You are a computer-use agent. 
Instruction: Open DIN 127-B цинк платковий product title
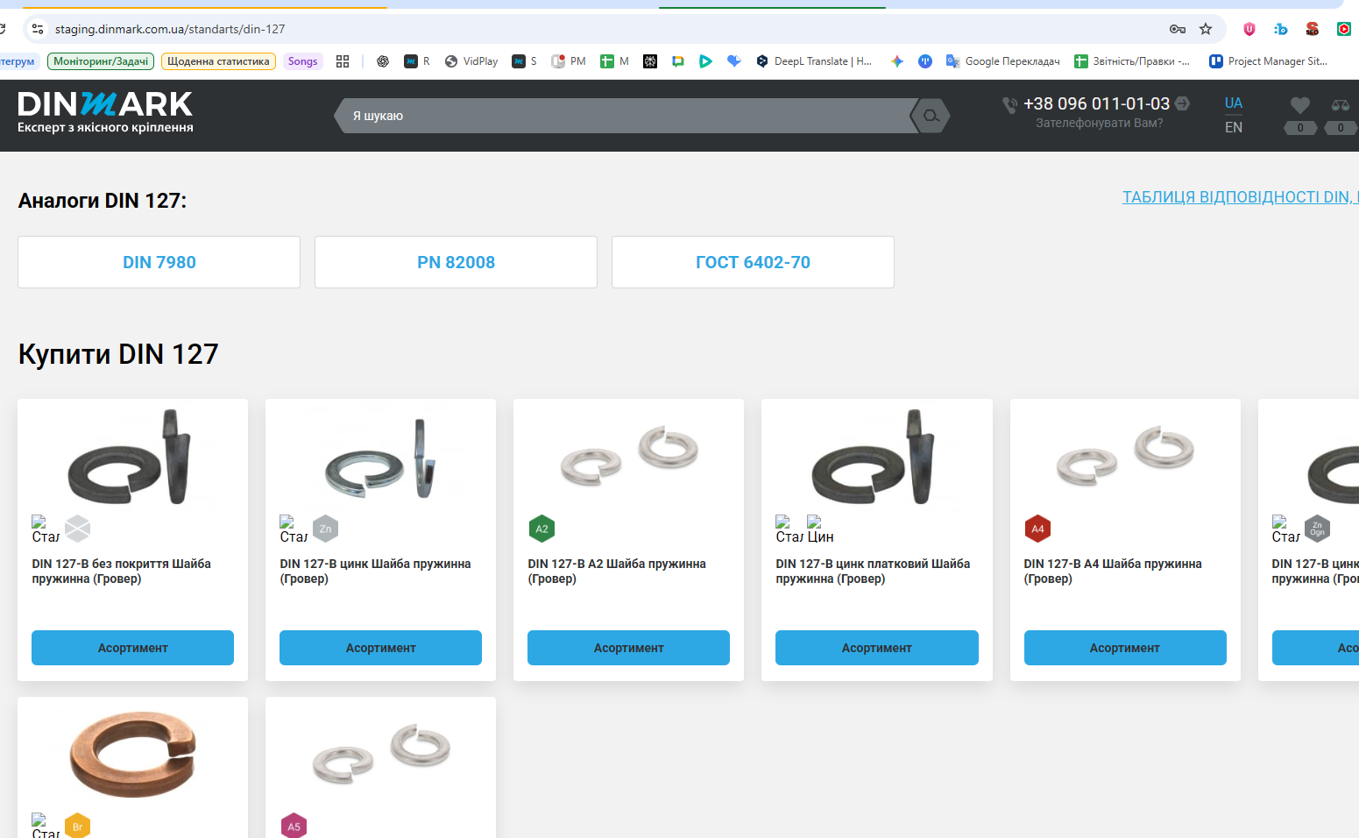[873, 572]
